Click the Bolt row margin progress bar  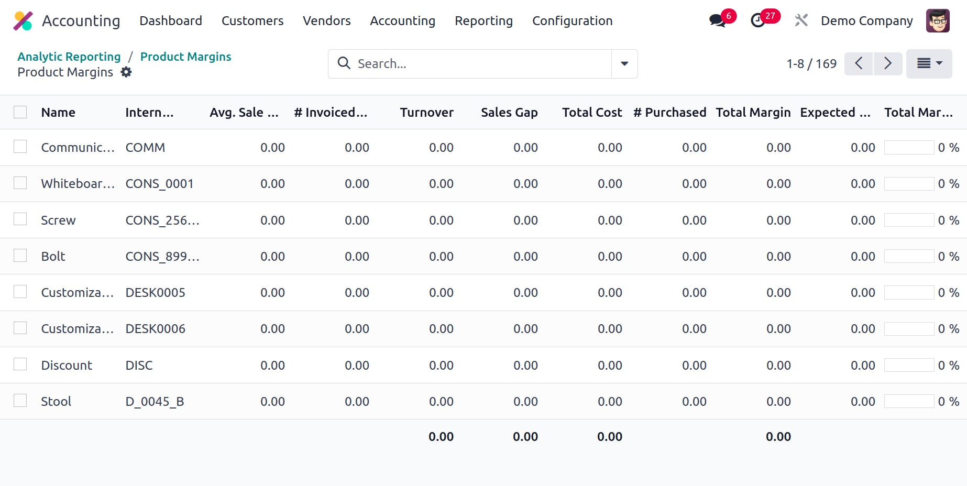pos(909,256)
